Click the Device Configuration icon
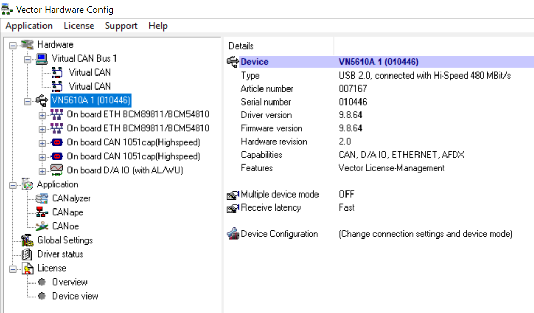 pos(233,233)
